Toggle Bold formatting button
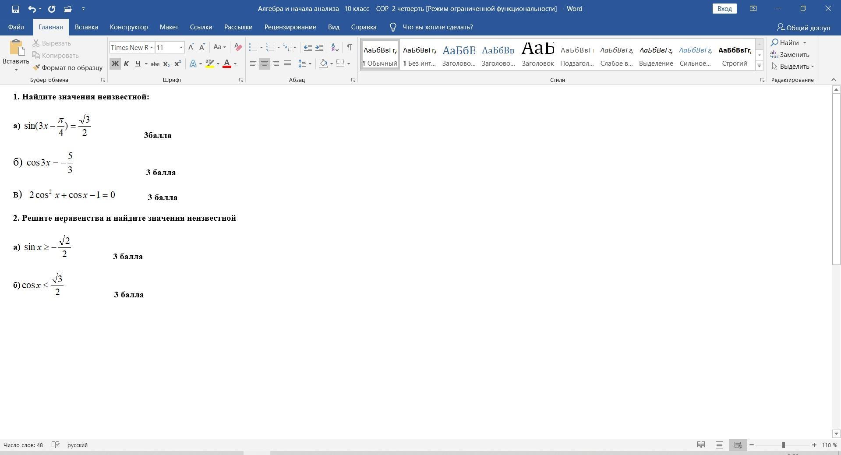The image size is (841, 455). click(115, 64)
